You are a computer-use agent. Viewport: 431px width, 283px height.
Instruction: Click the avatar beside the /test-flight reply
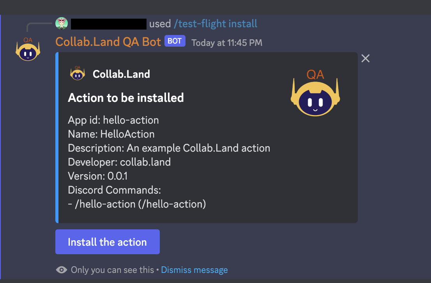tap(62, 23)
